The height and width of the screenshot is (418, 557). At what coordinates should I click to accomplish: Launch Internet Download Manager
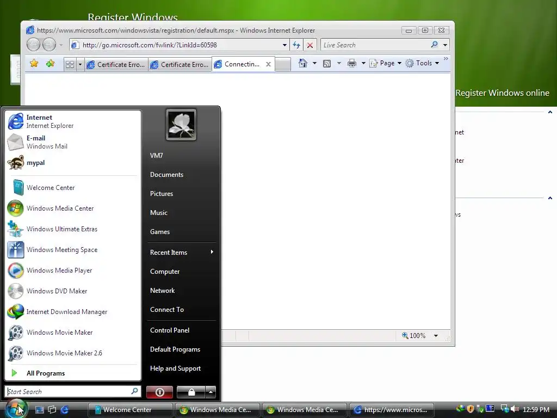(x=73, y=312)
